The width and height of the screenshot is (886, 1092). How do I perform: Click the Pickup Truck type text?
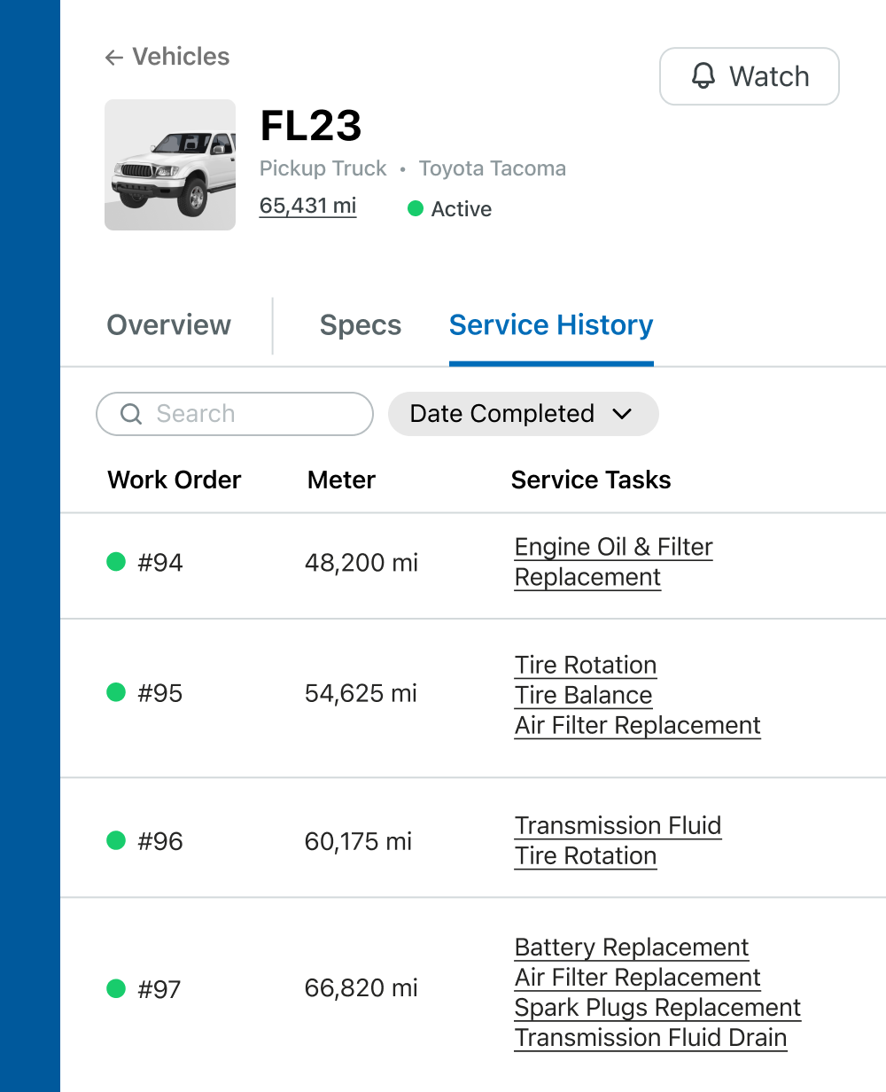tap(323, 168)
